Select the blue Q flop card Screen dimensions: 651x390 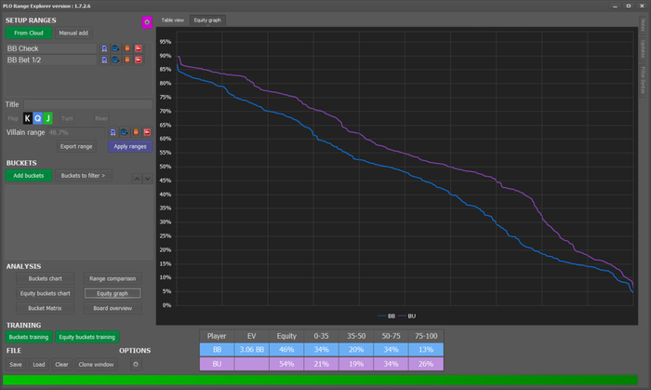(x=38, y=118)
